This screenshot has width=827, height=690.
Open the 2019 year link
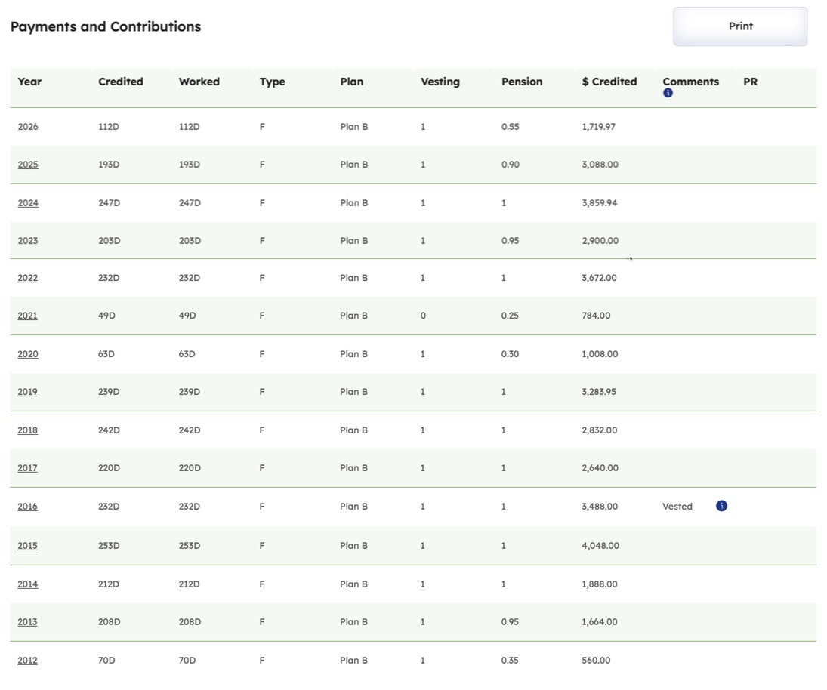click(x=27, y=392)
